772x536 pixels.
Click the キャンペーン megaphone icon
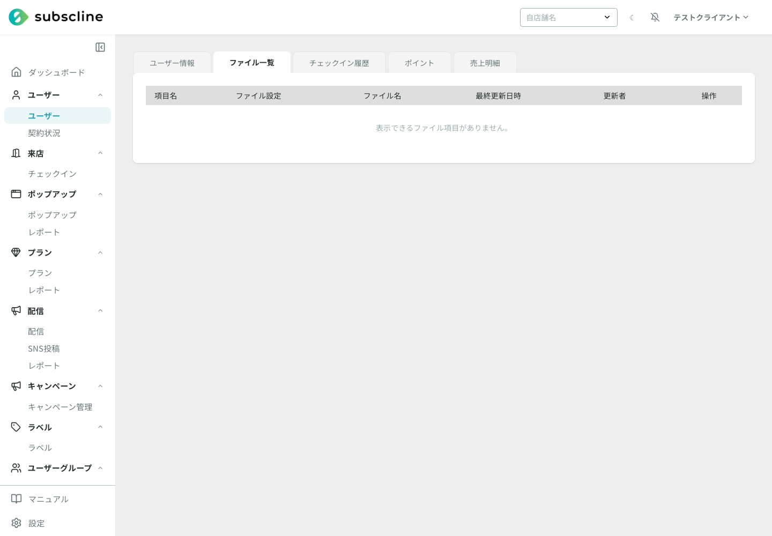(16, 386)
